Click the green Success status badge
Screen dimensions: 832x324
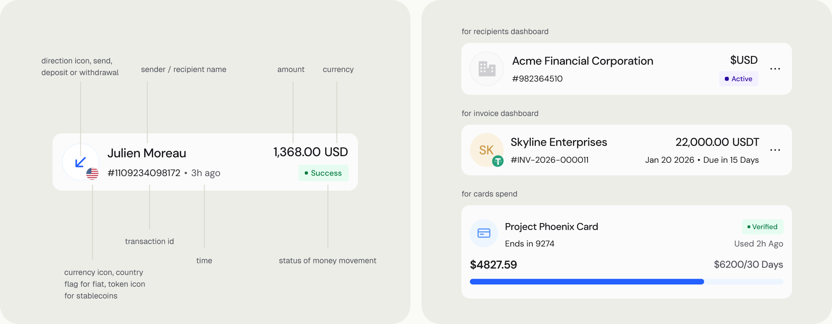tap(323, 173)
